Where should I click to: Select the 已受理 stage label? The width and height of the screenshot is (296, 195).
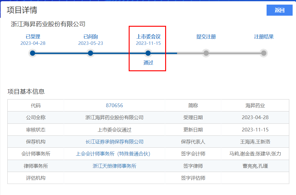[x=33, y=37]
